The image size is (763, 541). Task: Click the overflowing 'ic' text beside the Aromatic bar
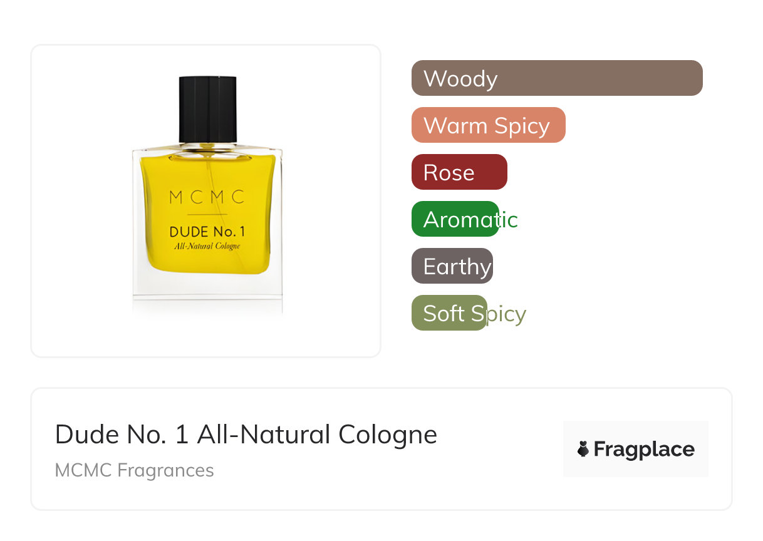pos(509,219)
